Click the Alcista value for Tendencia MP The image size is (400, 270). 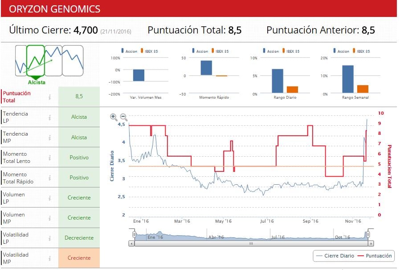[x=79, y=137]
